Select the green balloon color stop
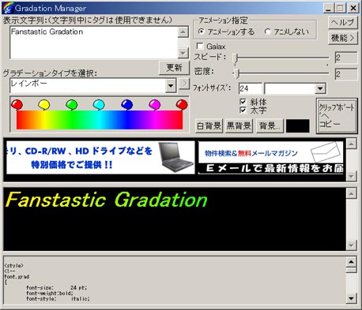This screenshot has width=362, height=310. pos(71,105)
